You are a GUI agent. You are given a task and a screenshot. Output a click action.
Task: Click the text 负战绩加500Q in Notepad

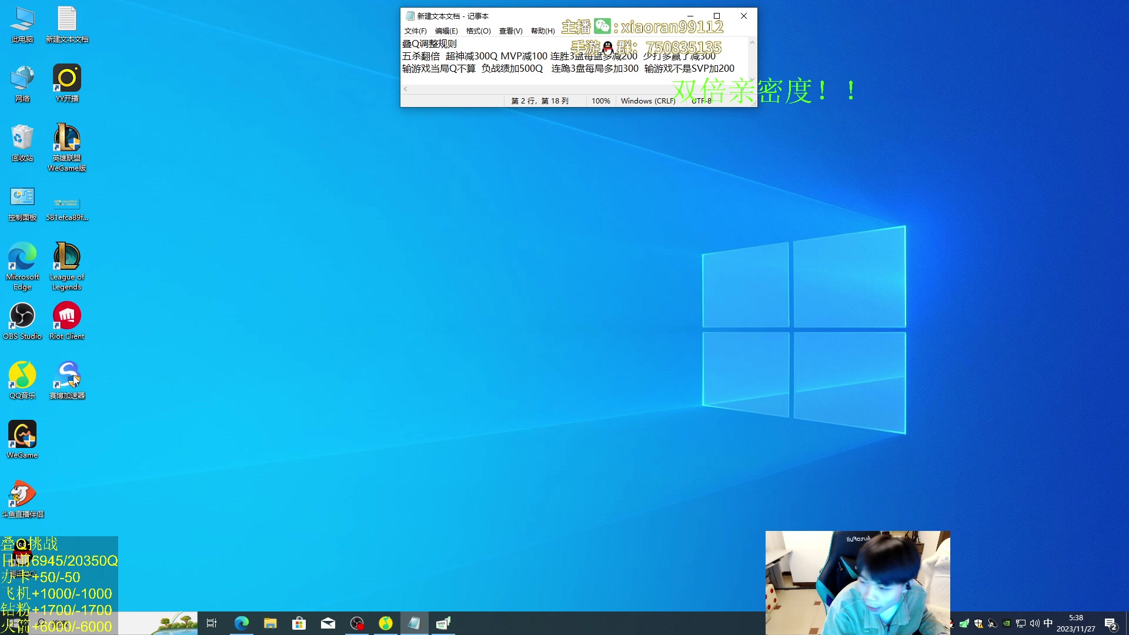pos(512,69)
